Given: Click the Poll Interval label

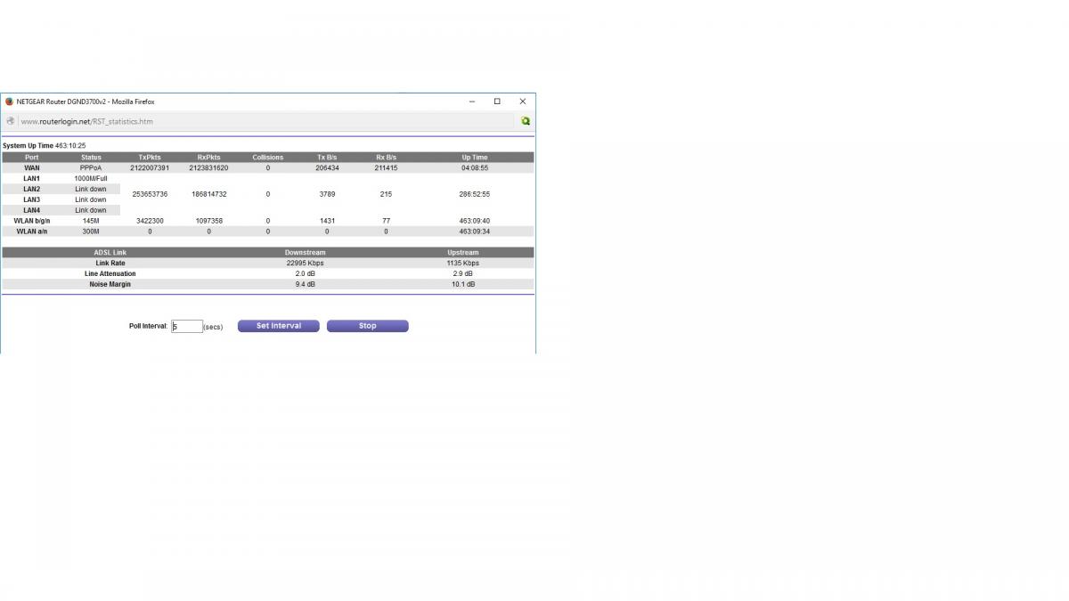Looking at the screenshot, I should click(x=148, y=327).
